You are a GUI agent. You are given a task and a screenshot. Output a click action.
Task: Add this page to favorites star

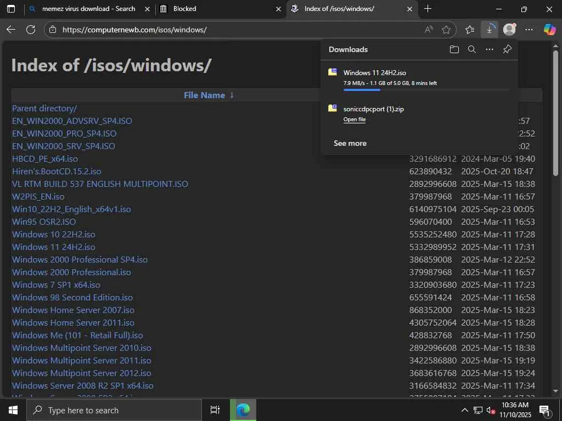pyautogui.click(x=446, y=30)
